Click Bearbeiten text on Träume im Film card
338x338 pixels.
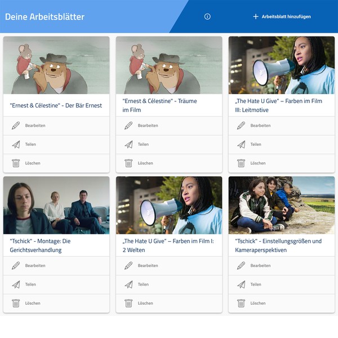[x=148, y=126]
